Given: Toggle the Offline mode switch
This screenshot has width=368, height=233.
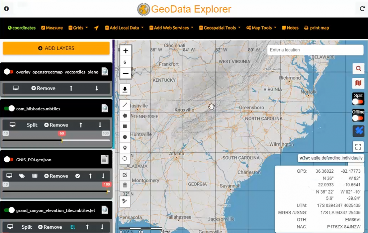Looking at the screenshot, I should pyautogui.click(x=358, y=118).
